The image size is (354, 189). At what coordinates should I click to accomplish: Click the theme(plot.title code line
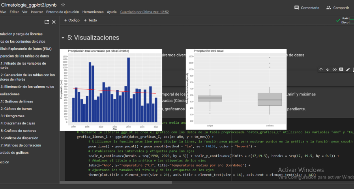tap(202, 175)
